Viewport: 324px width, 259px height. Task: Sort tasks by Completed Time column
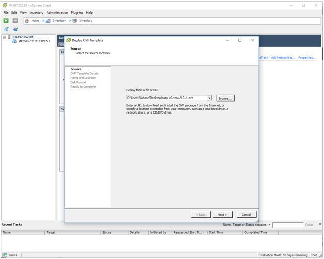click(260, 233)
